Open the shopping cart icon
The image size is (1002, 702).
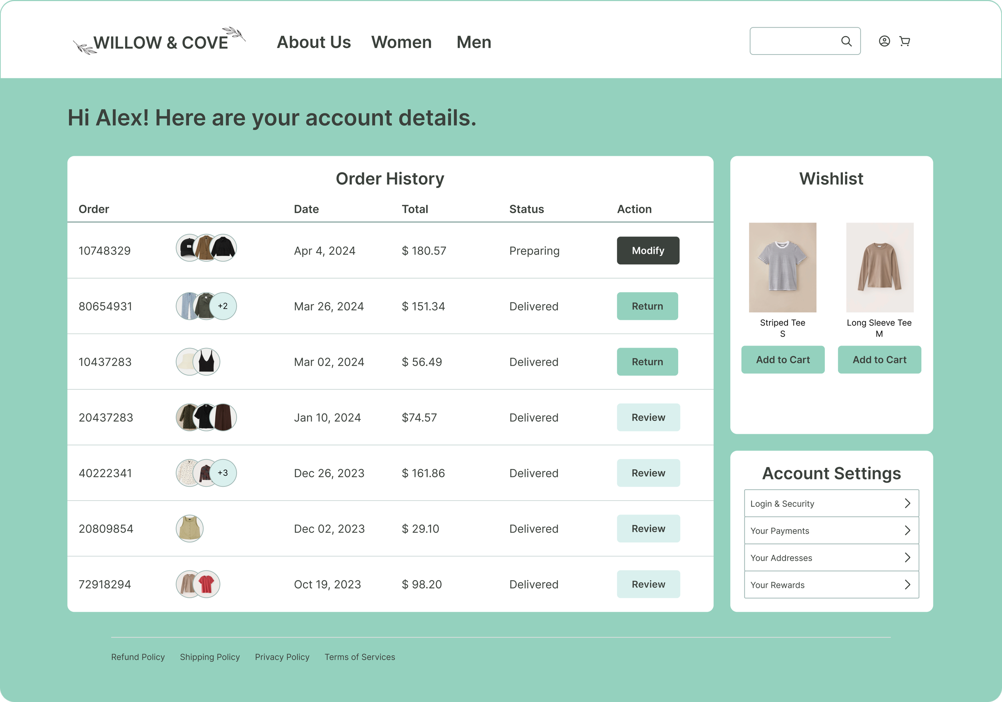click(x=905, y=41)
